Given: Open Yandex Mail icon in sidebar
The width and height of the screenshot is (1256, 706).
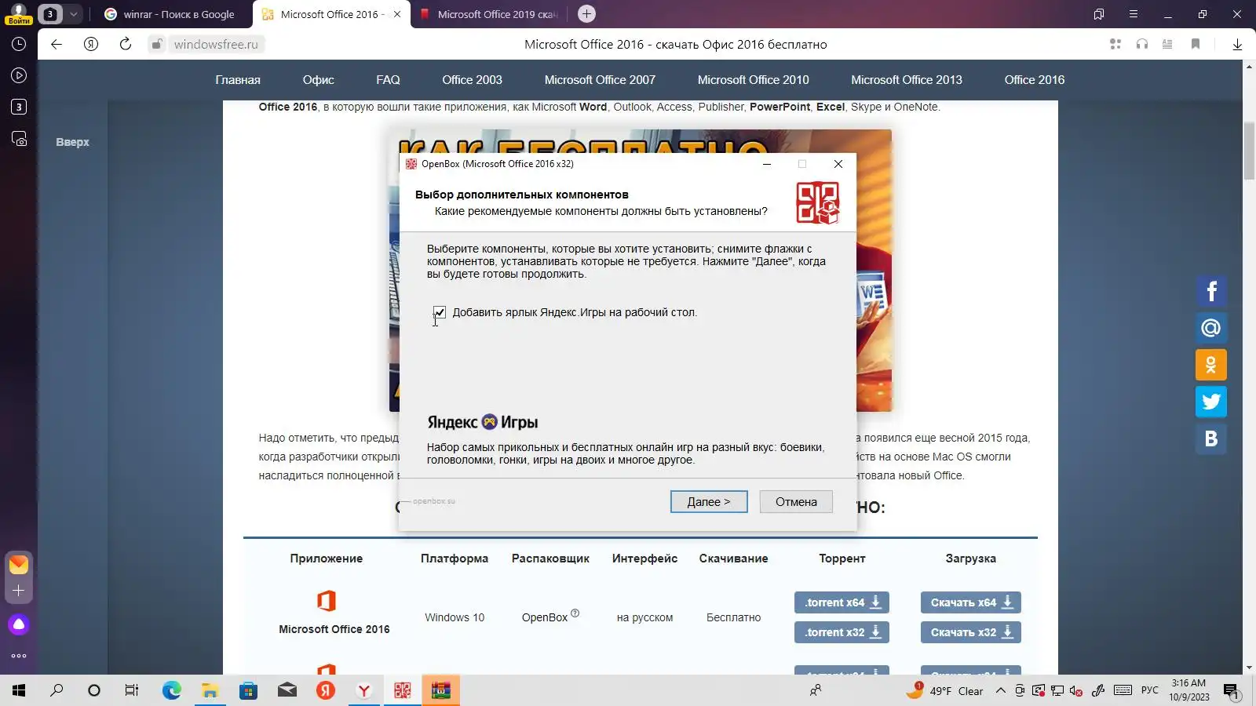Looking at the screenshot, I should 19,564.
